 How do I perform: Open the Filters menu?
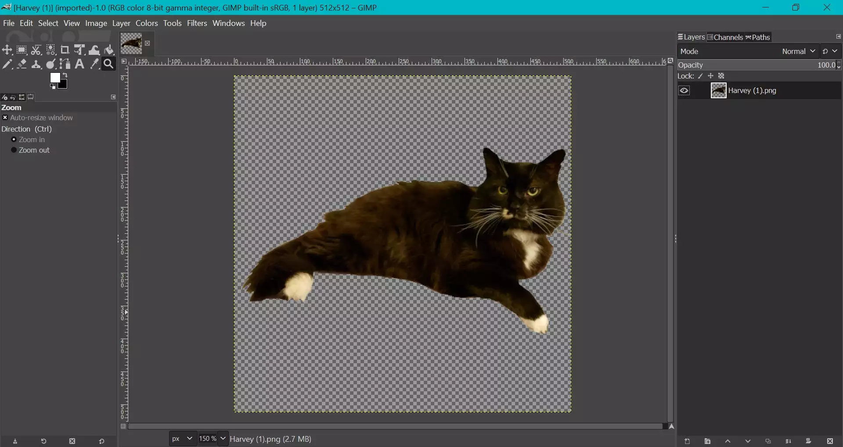(197, 23)
